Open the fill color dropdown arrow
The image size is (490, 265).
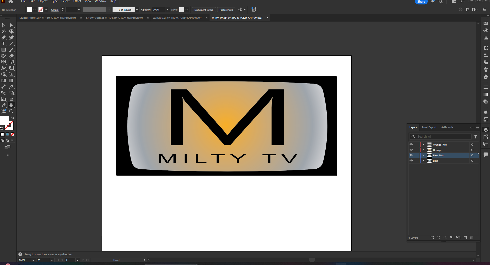click(34, 10)
